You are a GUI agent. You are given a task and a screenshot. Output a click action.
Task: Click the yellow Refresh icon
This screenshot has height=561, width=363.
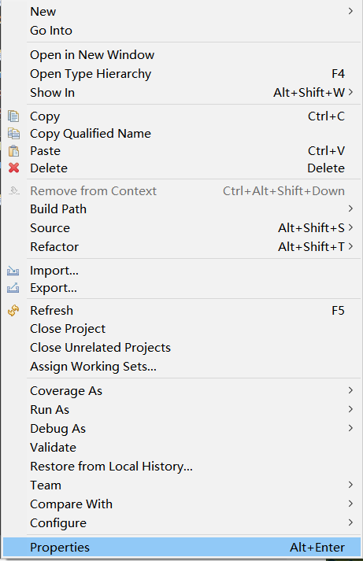[13, 310]
